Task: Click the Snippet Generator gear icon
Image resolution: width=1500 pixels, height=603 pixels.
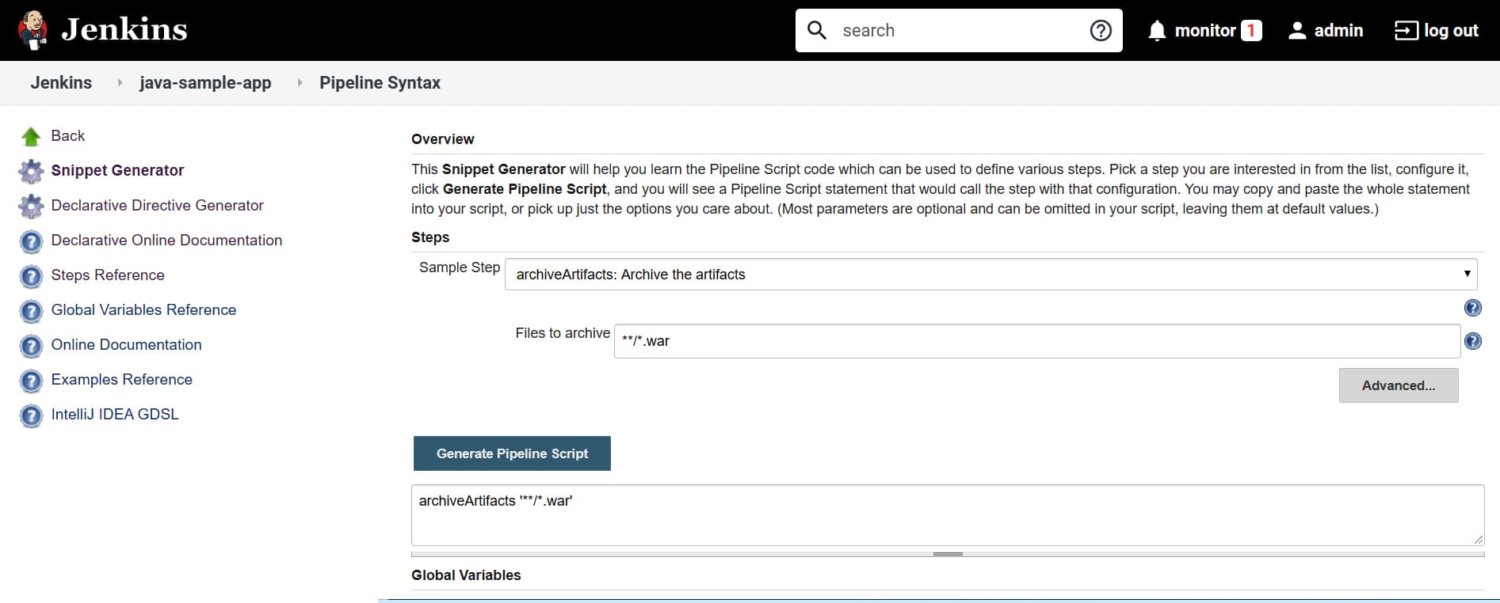Action: [x=31, y=171]
